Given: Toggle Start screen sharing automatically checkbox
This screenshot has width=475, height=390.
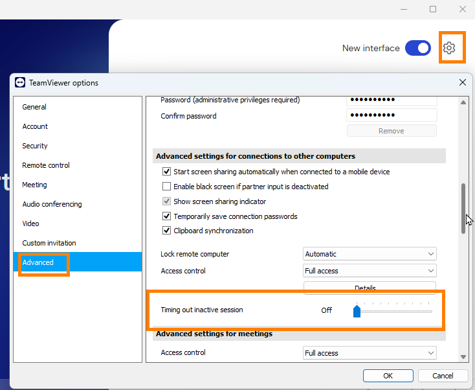Looking at the screenshot, I should [x=166, y=172].
